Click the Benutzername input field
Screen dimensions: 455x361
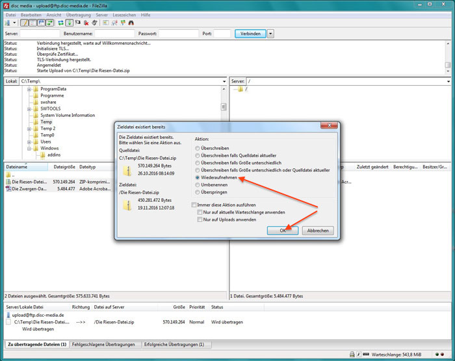114,34
